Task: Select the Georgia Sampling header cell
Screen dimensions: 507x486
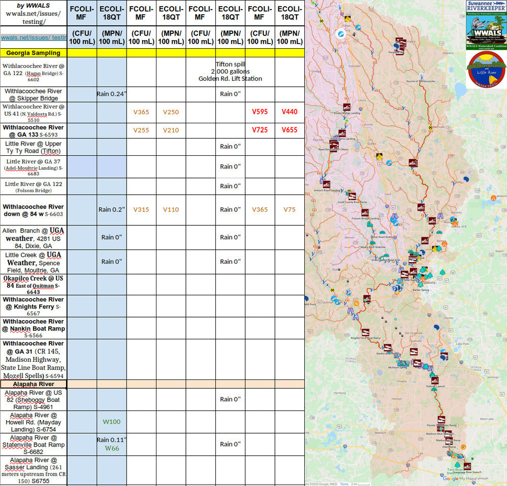Action: tap(34, 53)
